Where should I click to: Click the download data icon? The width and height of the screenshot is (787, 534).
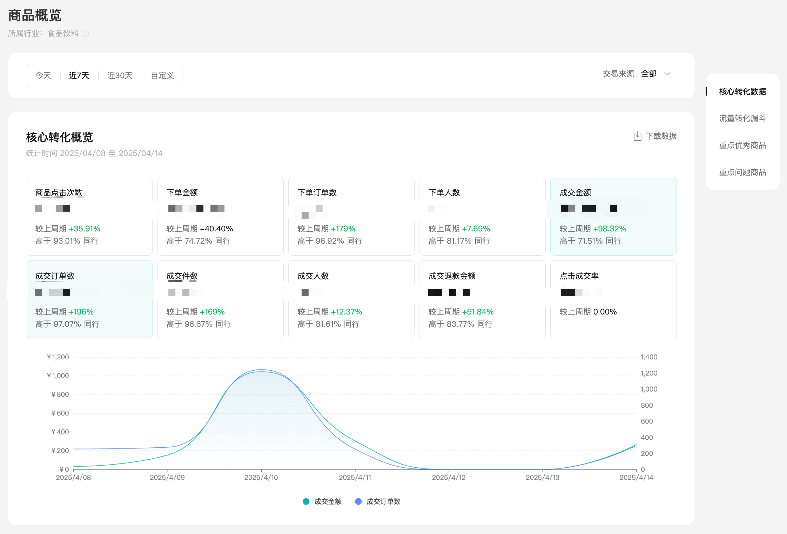[x=637, y=136]
